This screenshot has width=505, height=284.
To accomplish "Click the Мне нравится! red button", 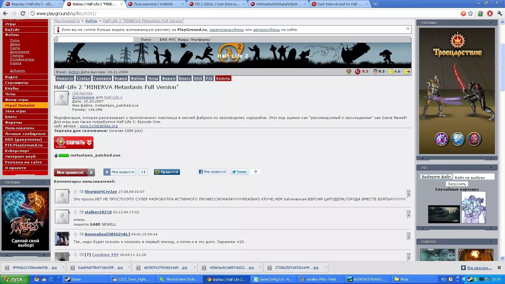I will point(70,172).
